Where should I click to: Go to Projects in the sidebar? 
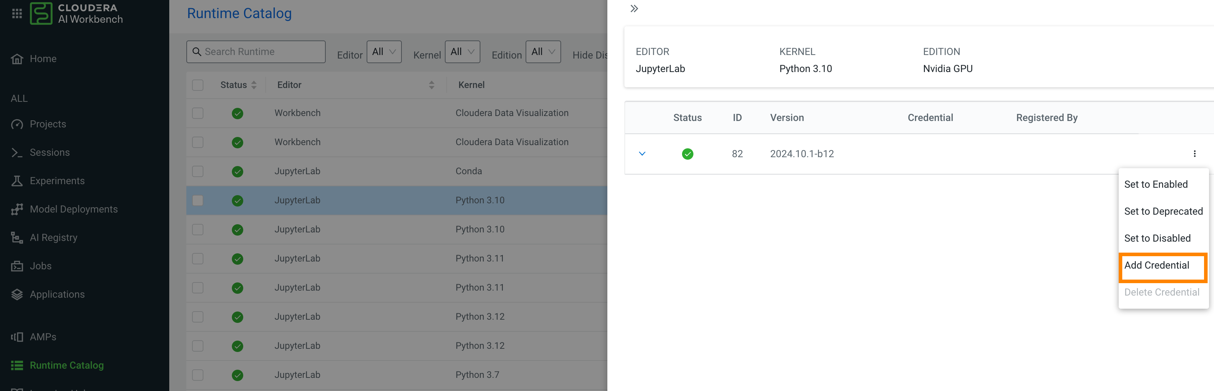(x=48, y=124)
